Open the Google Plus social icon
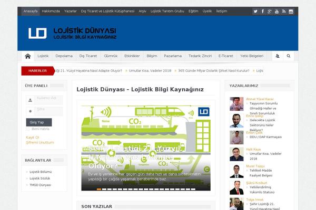The height and width of the screenshot is (210, 316). (x=270, y=11)
